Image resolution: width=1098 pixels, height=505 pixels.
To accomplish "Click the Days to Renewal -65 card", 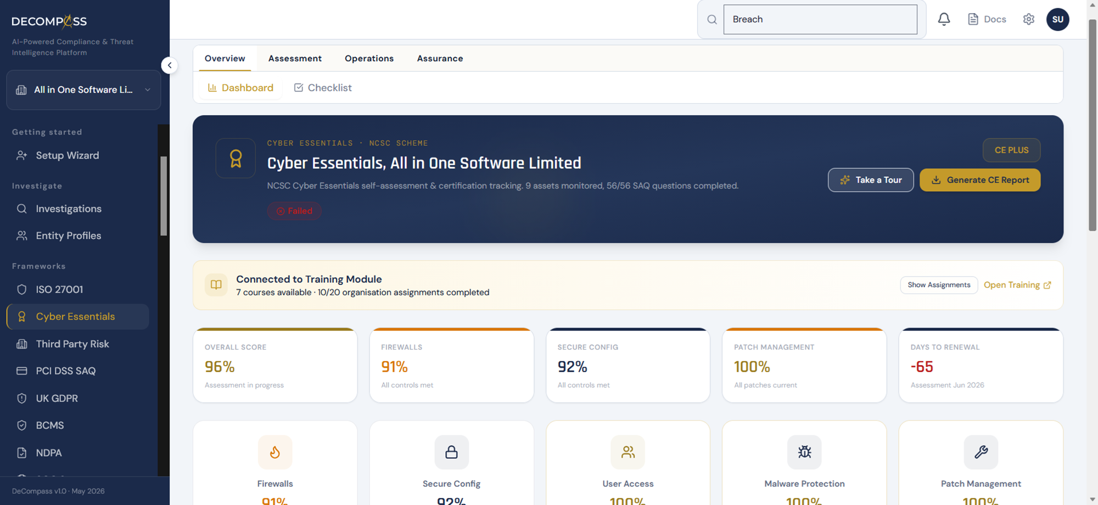I will [981, 365].
